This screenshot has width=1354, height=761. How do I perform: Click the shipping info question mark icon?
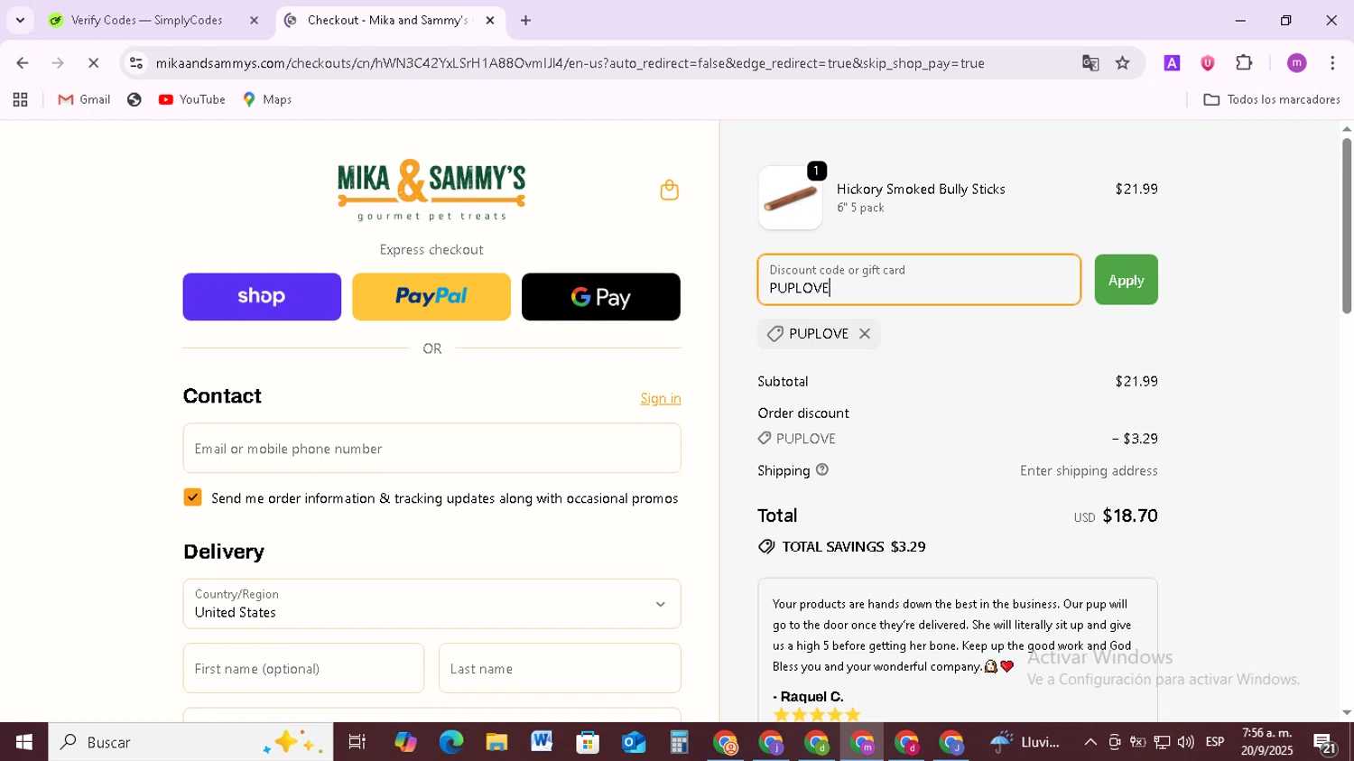822,469
